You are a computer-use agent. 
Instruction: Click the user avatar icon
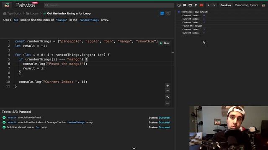[x=263, y=5]
